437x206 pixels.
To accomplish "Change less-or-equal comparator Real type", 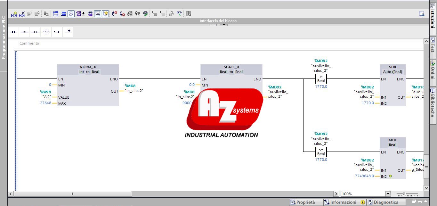I will 321,154.
